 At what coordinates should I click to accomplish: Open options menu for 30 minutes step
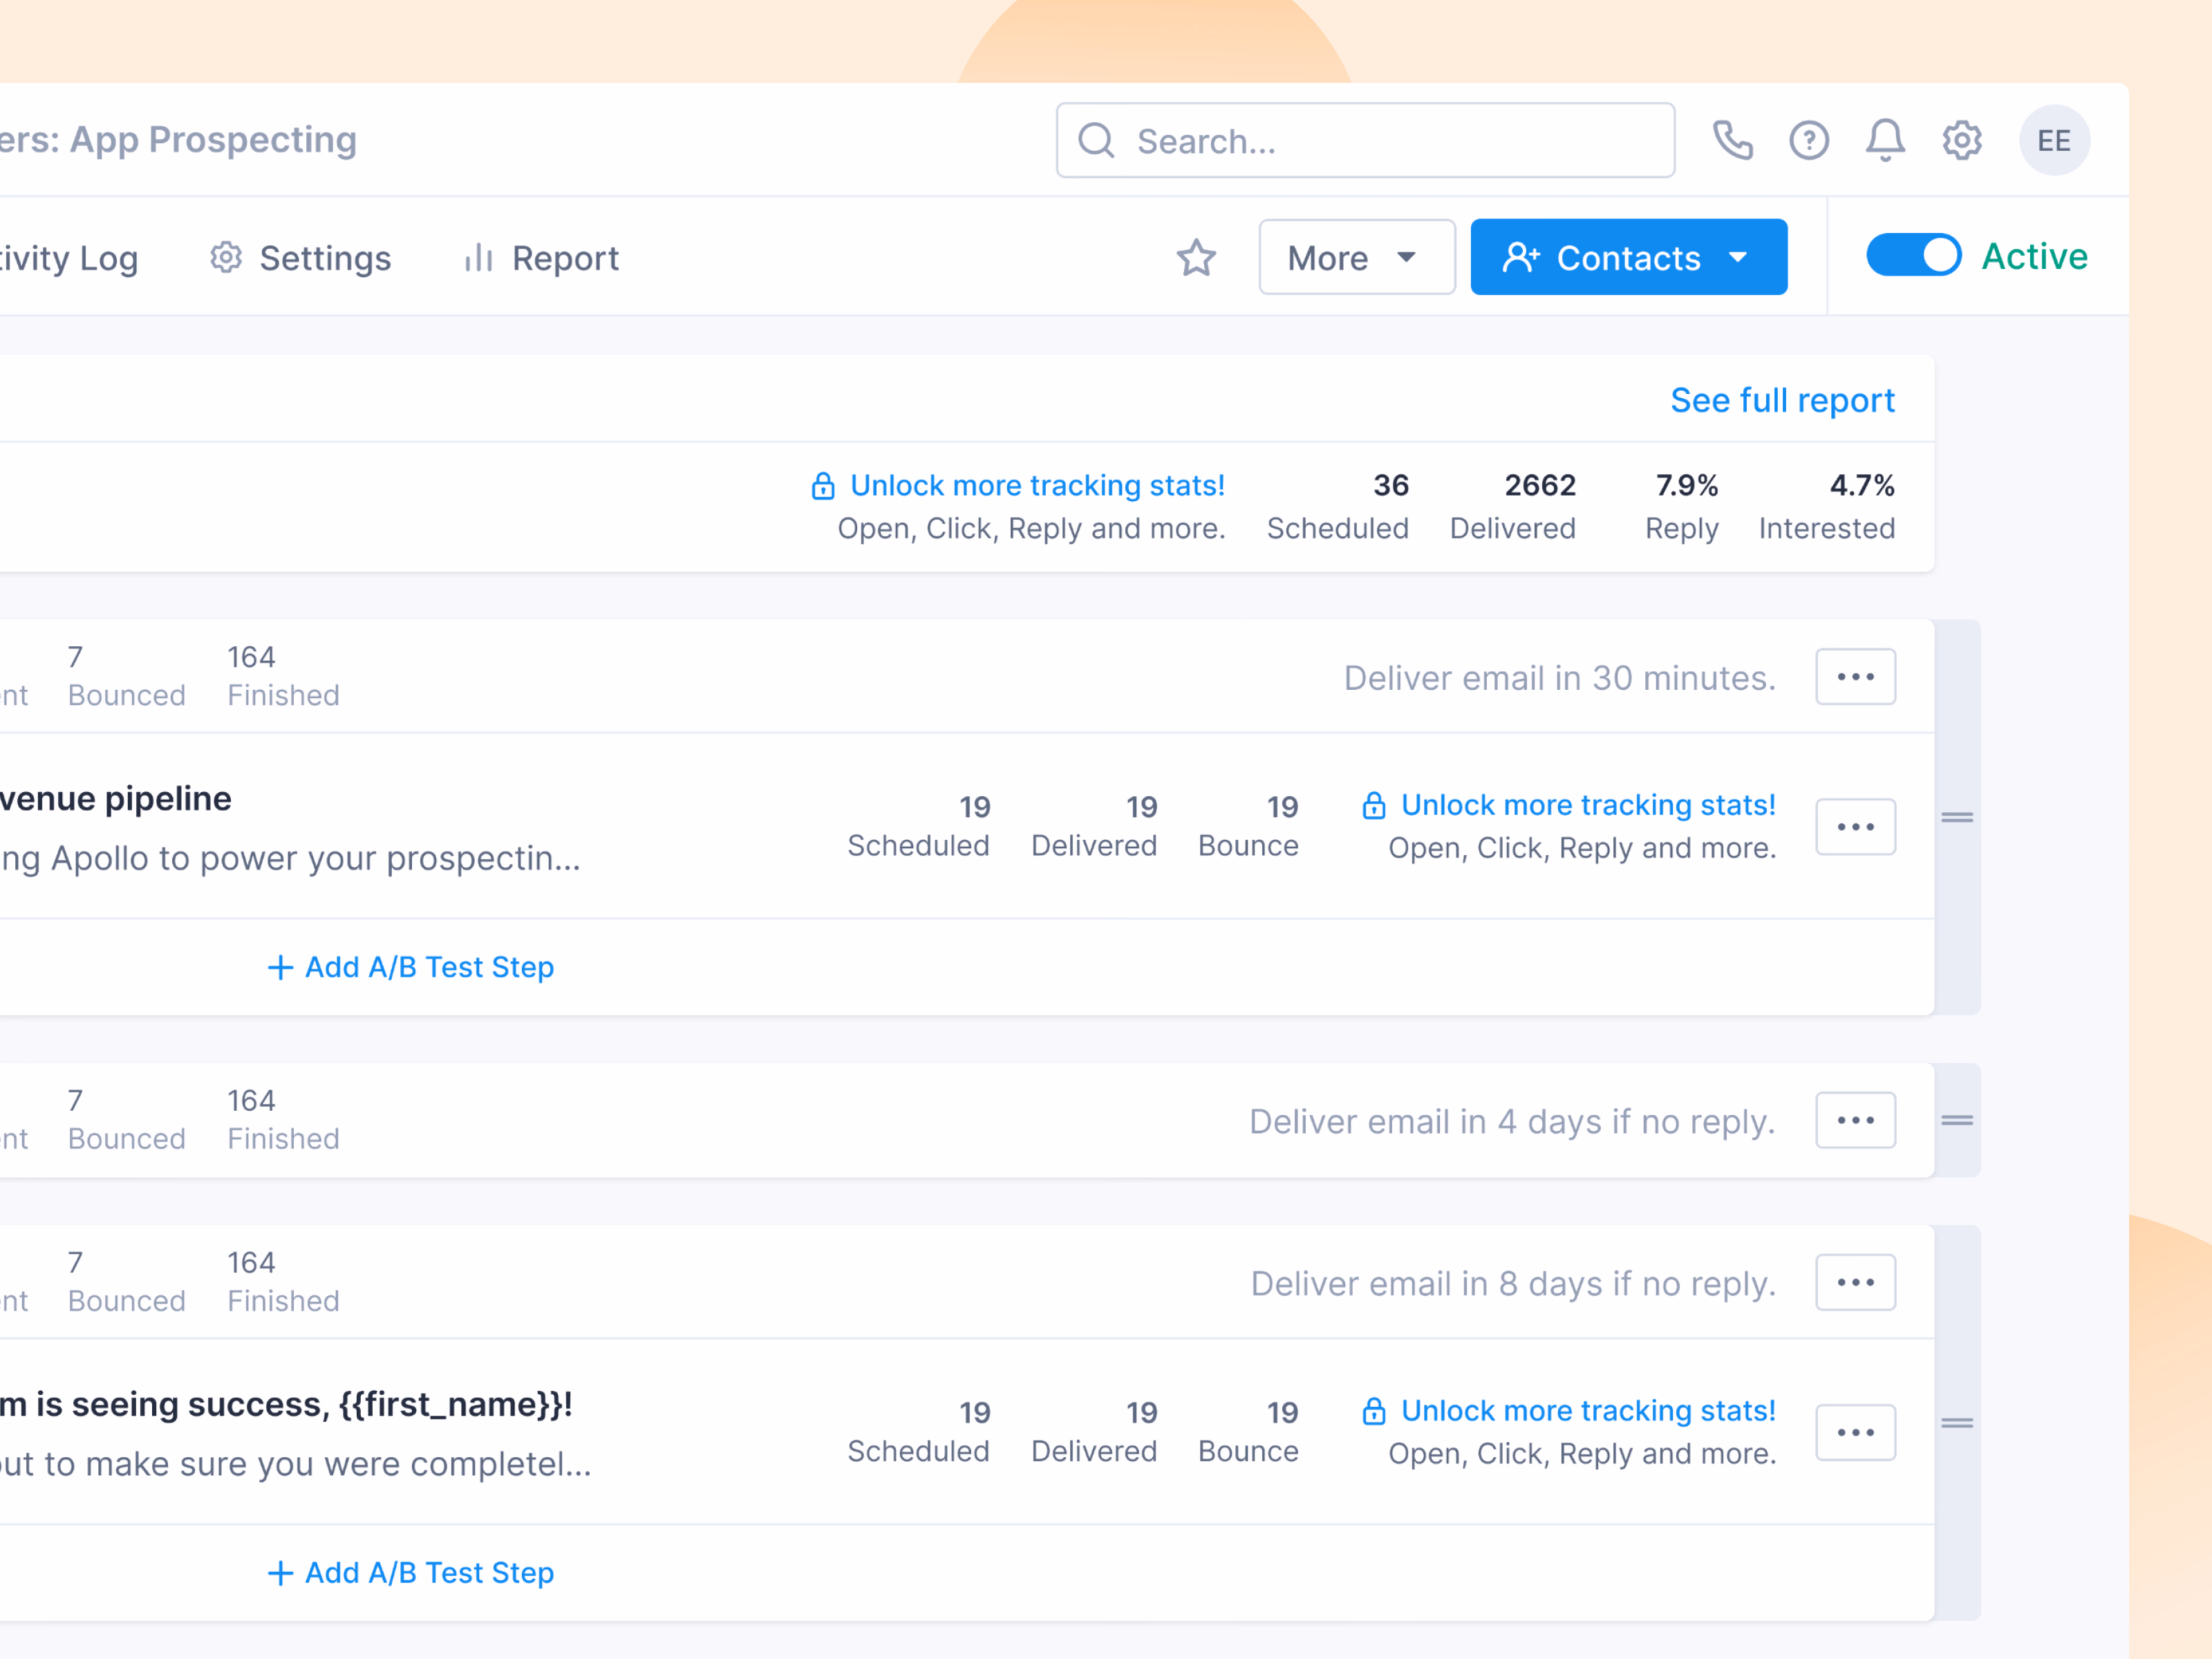(1855, 677)
